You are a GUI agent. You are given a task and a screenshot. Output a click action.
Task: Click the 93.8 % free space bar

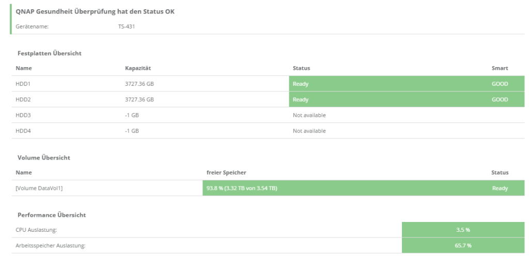pos(242,188)
